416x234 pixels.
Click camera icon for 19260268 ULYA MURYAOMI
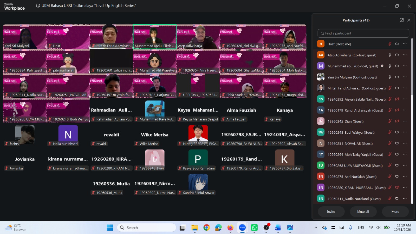tap(397, 165)
